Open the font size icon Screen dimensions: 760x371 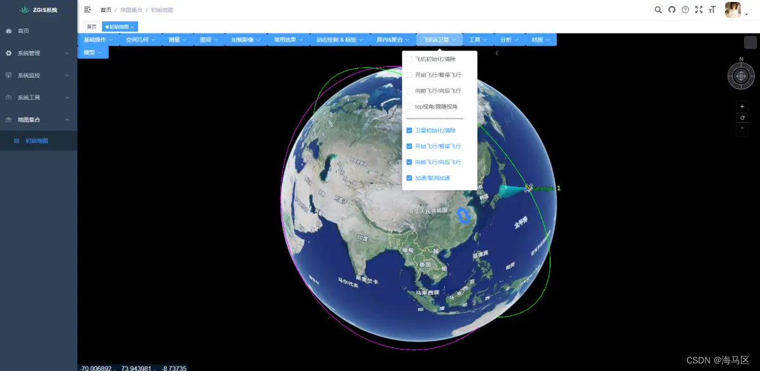712,9
